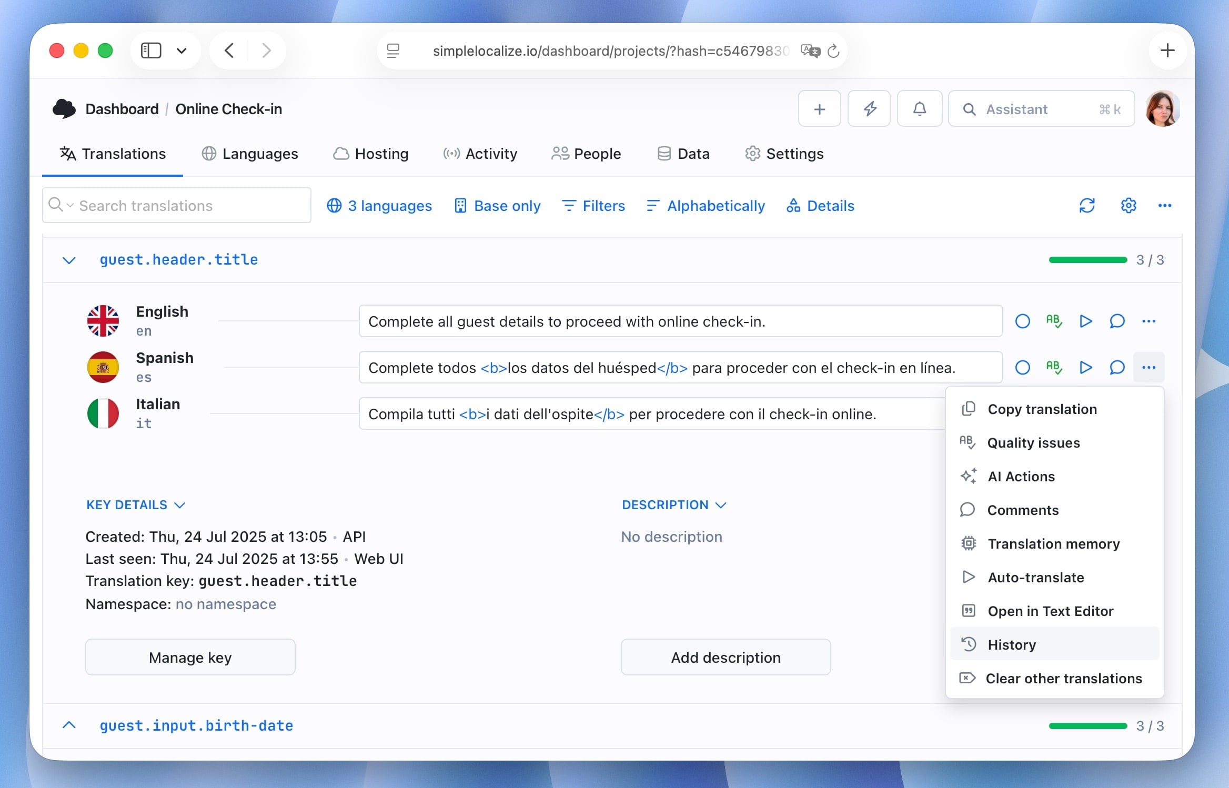1229x788 pixels.
Task: Toggle the review status circle for English
Action: [x=1022, y=321]
